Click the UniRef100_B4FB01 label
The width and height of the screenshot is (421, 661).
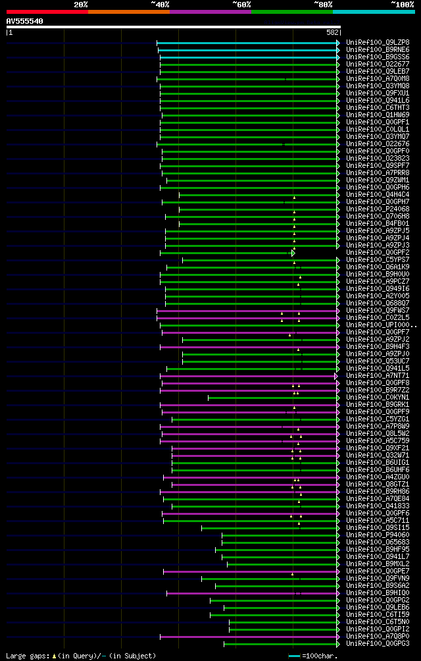[378, 223]
